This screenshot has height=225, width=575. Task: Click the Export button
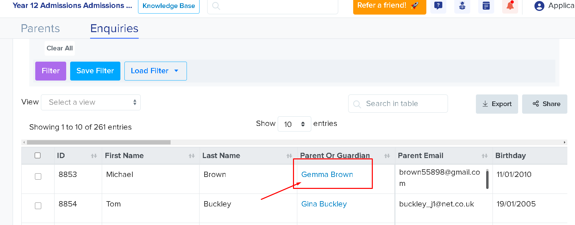click(497, 104)
